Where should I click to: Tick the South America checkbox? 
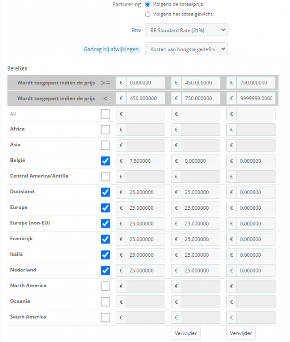click(x=105, y=317)
